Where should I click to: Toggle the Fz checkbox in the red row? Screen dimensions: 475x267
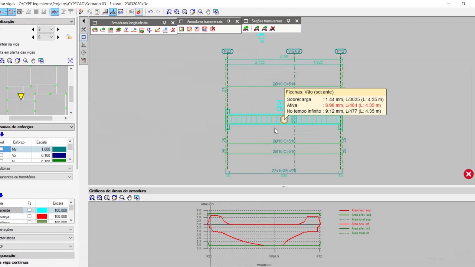(x=29, y=216)
